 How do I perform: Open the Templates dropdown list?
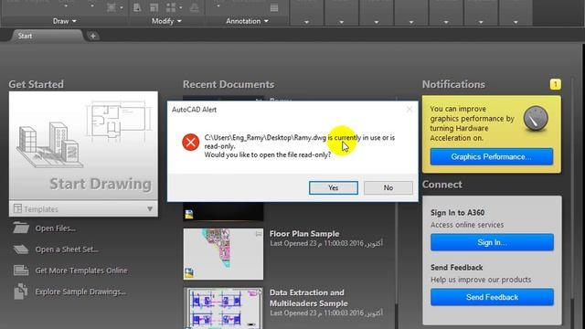point(83,209)
